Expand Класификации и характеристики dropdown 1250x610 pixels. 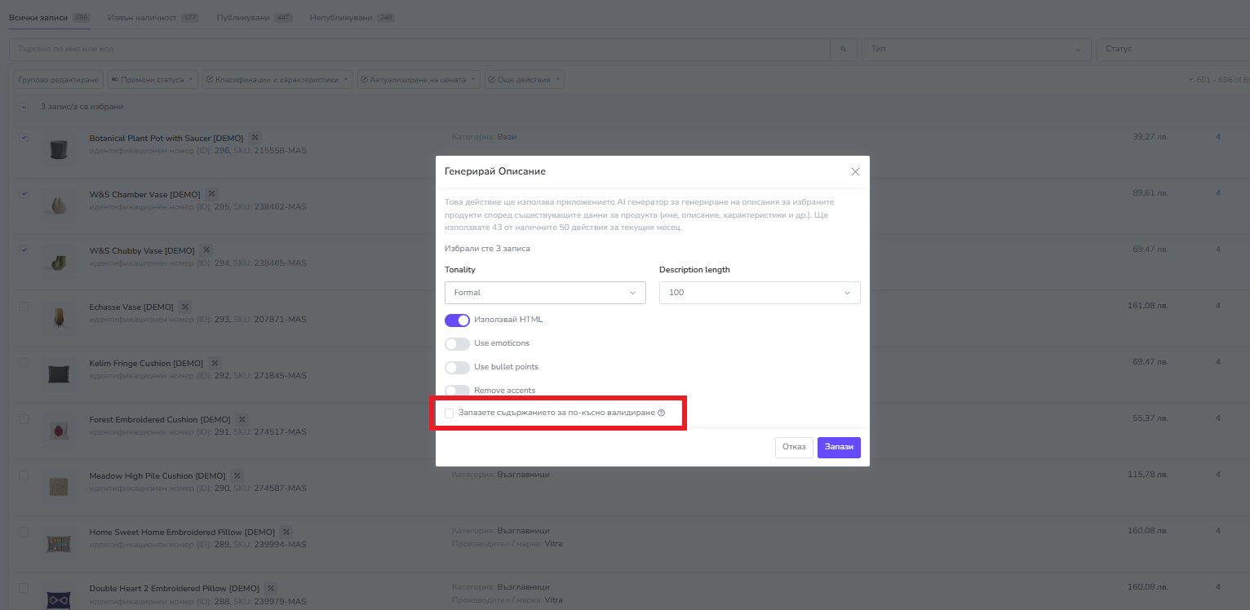[277, 80]
